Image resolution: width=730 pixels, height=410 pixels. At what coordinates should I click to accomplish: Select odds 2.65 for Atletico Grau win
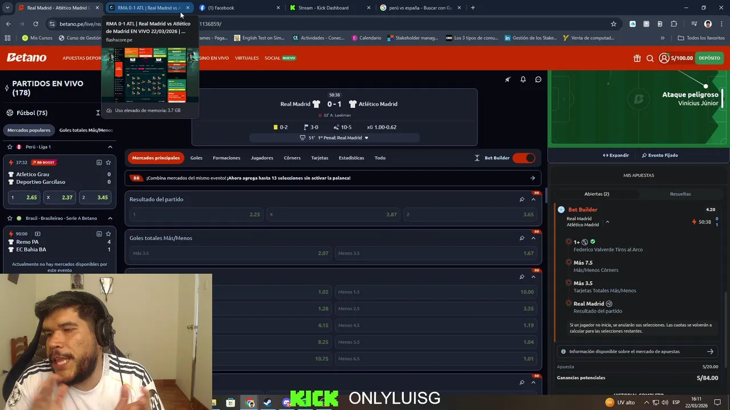coord(25,198)
